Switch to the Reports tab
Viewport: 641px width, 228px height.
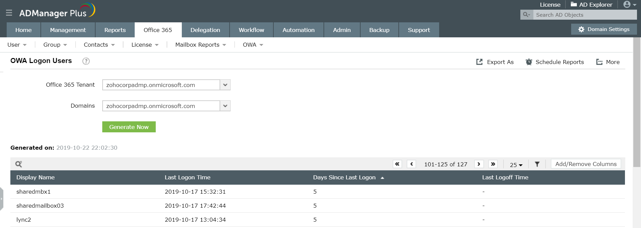point(115,30)
